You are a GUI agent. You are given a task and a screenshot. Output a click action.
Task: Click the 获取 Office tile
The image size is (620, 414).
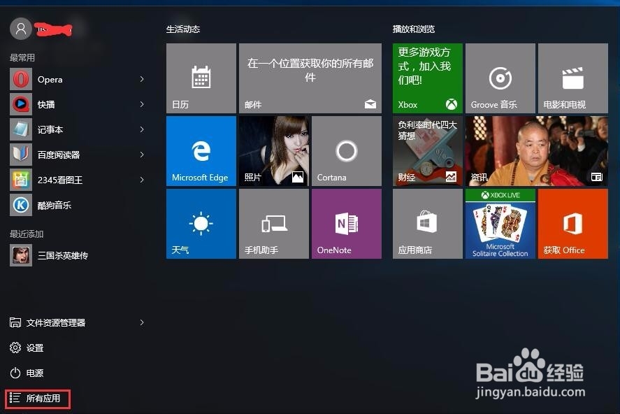[x=573, y=224]
